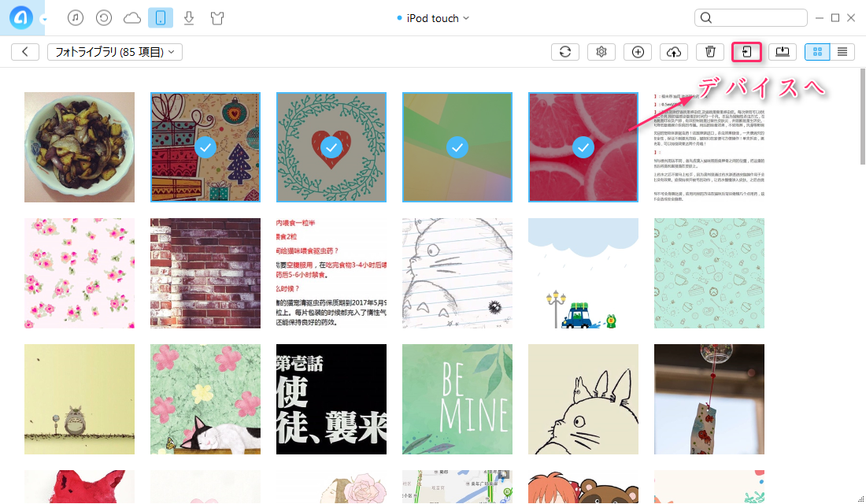
Task: Select the BE MINE green photo
Action: (457, 399)
